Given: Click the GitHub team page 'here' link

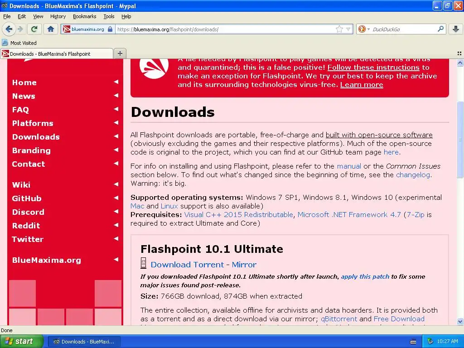Looking at the screenshot, I should pos(391,152).
